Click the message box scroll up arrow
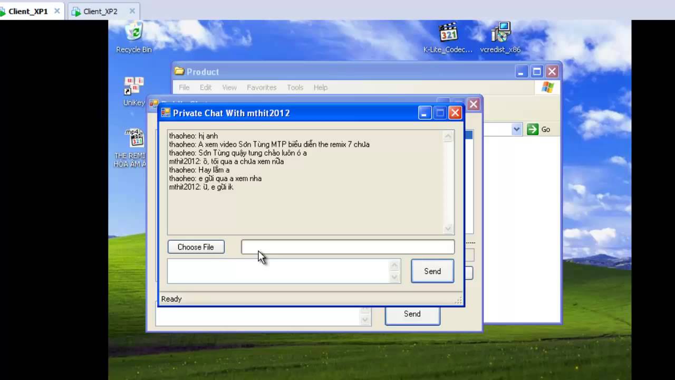 click(x=394, y=265)
